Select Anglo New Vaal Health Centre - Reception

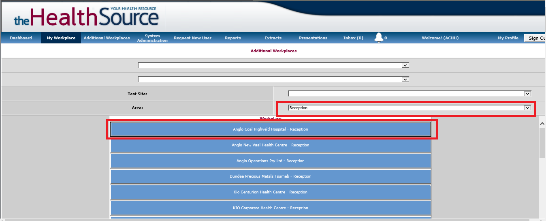coord(271,145)
